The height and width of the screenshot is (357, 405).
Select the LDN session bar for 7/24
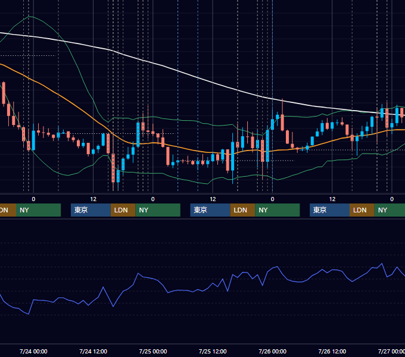click(x=123, y=210)
